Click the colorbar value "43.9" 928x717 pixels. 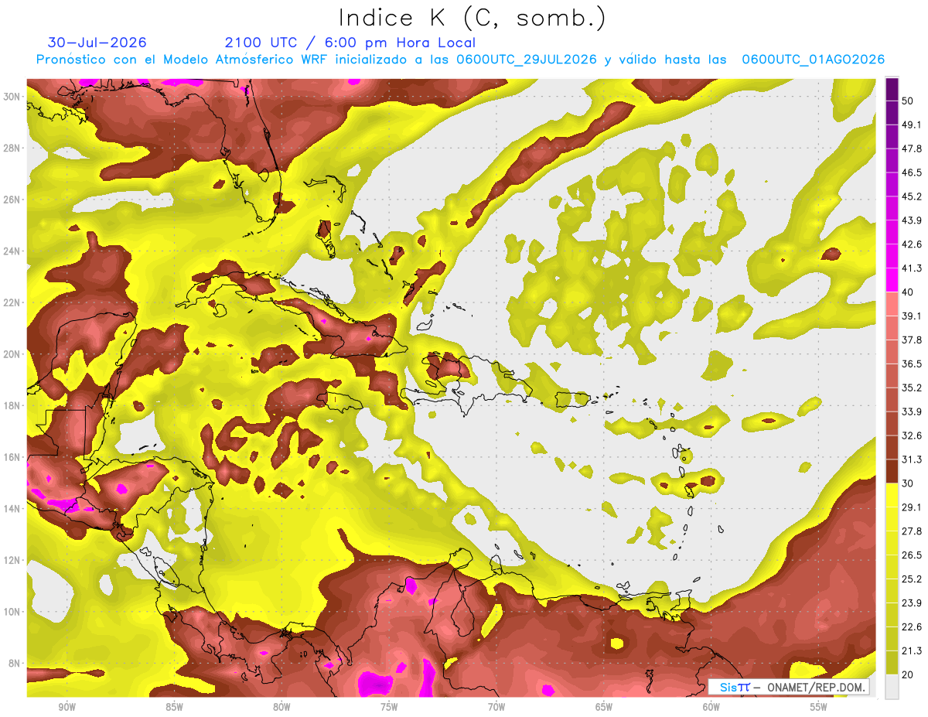click(912, 220)
